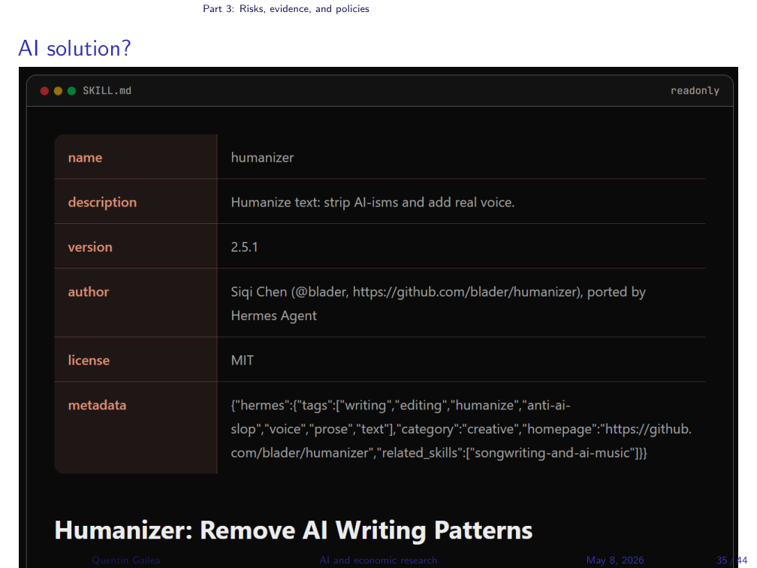This screenshot has width=757, height=568.
Task: Click the AI and economic research footer title
Action: [378, 560]
